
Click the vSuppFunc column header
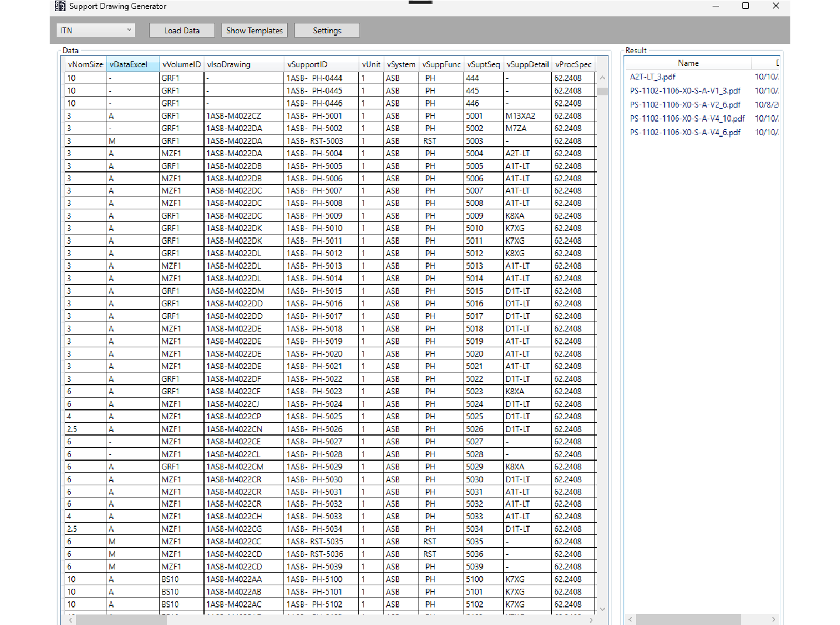(441, 64)
